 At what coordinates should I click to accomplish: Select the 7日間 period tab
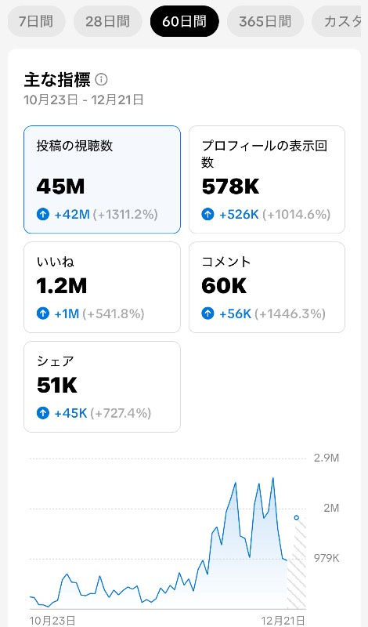(x=36, y=21)
